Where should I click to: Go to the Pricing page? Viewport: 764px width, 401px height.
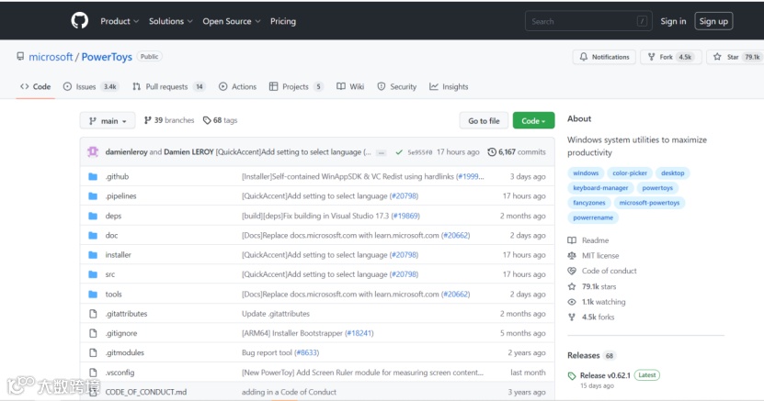point(283,21)
